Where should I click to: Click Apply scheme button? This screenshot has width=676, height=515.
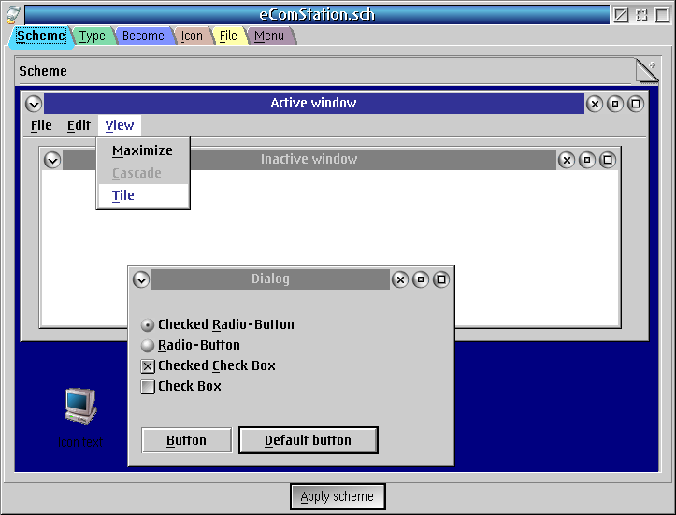click(338, 497)
